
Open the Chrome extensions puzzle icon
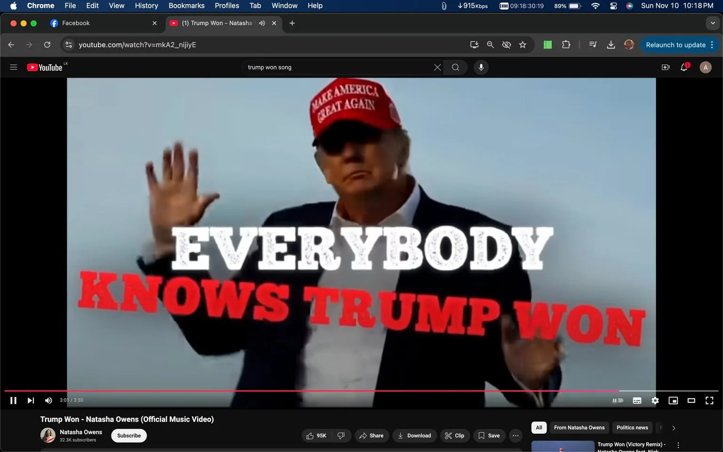pyautogui.click(x=566, y=44)
